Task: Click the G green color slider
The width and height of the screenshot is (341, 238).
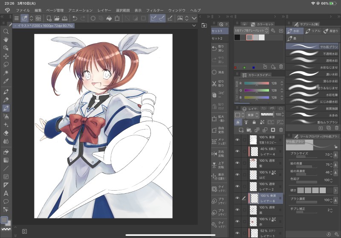Action: pos(257,90)
